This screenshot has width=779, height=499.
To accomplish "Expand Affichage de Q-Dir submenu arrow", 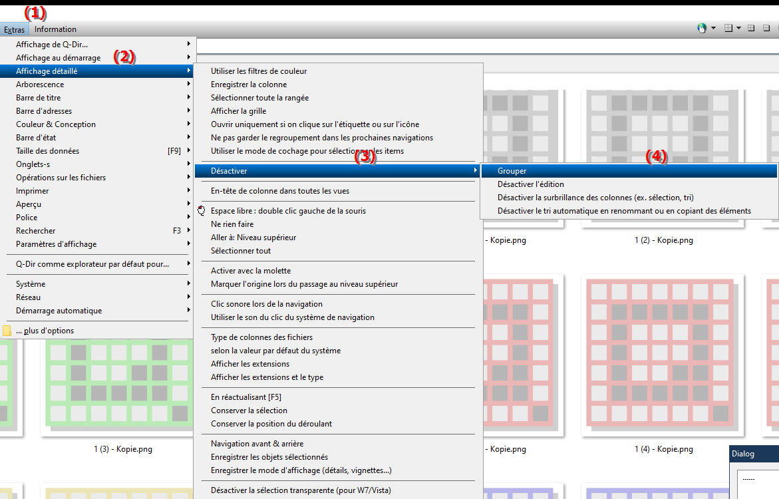I will click(x=189, y=44).
